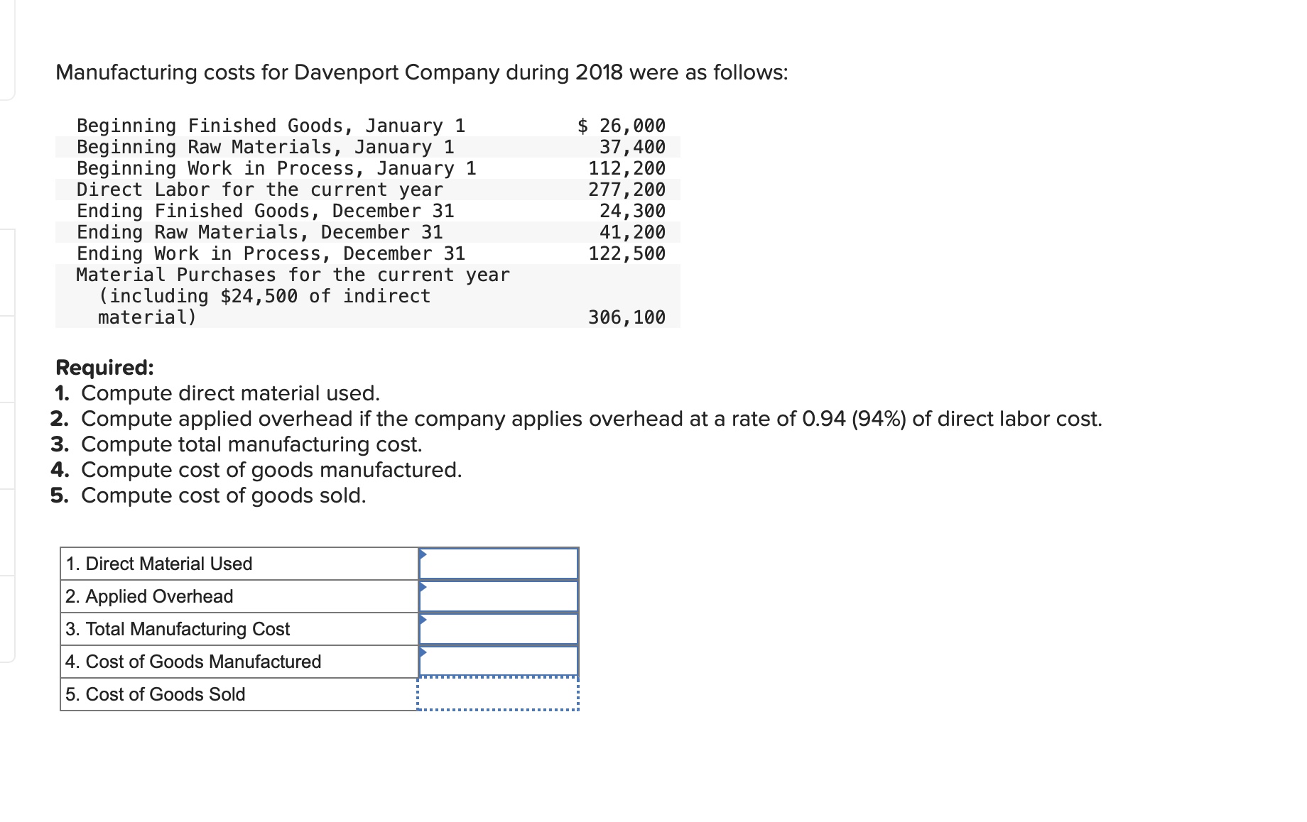Screen dimensions: 1307x822
Task: Click the blue flag marker on Direct Material Used cell
Action: click(425, 554)
